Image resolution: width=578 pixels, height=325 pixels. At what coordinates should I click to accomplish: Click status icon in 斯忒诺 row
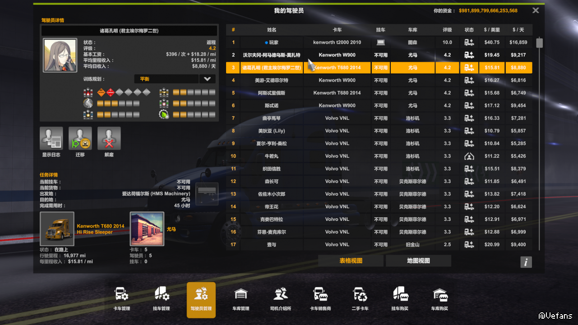[x=469, y=105]
